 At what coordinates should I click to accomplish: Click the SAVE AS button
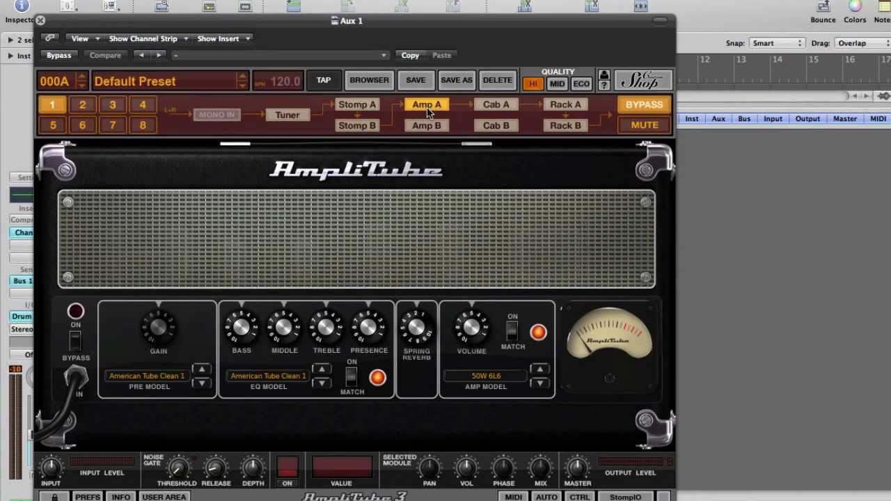(457, 80)
